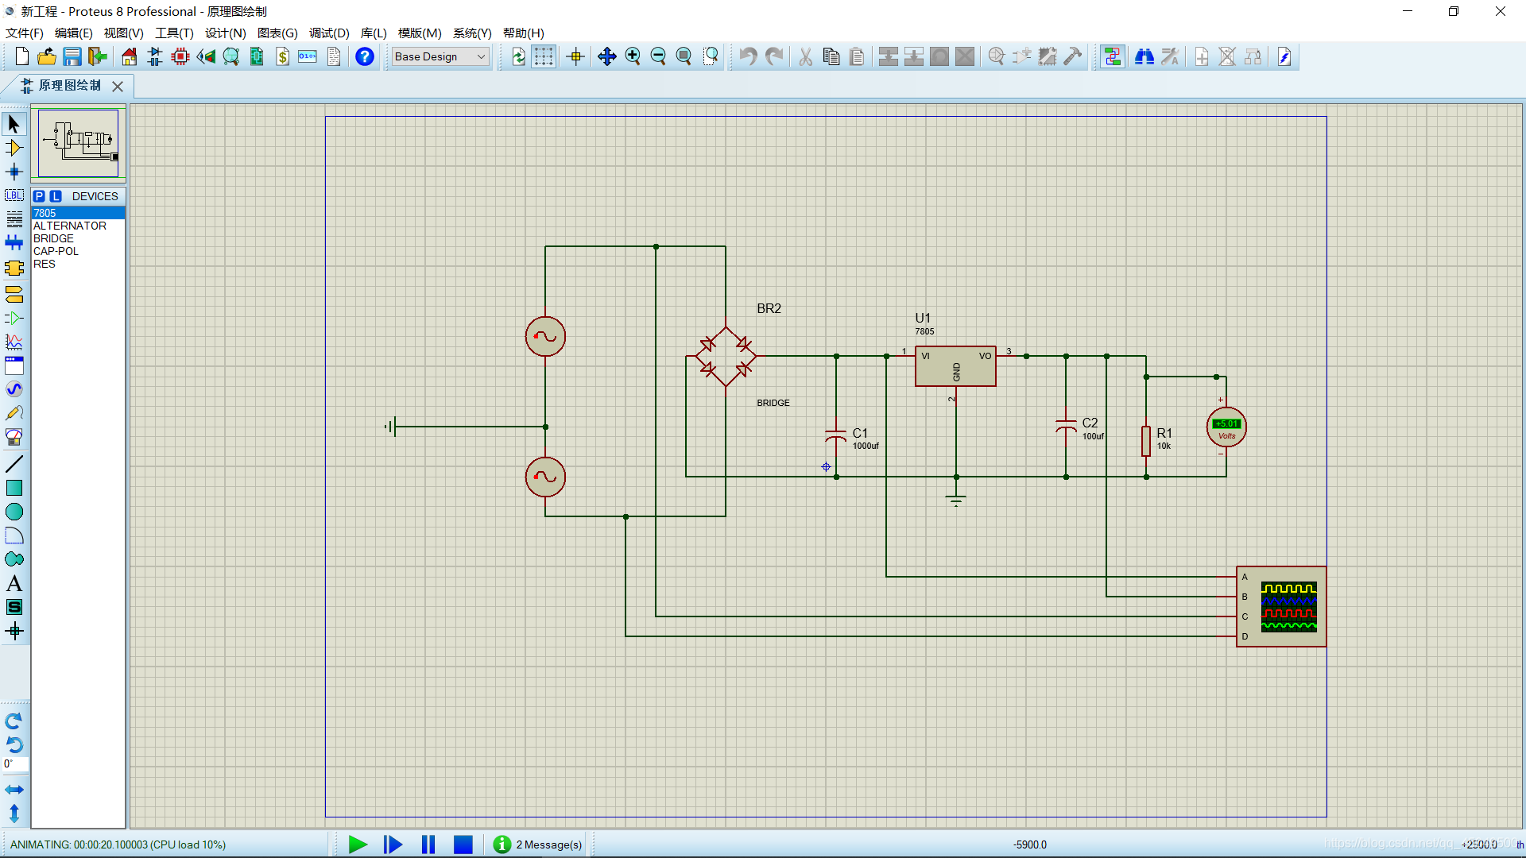1526x858 pixels.
Task: Click the schematic overview thumbnail
Action: (x=78, y=143)
